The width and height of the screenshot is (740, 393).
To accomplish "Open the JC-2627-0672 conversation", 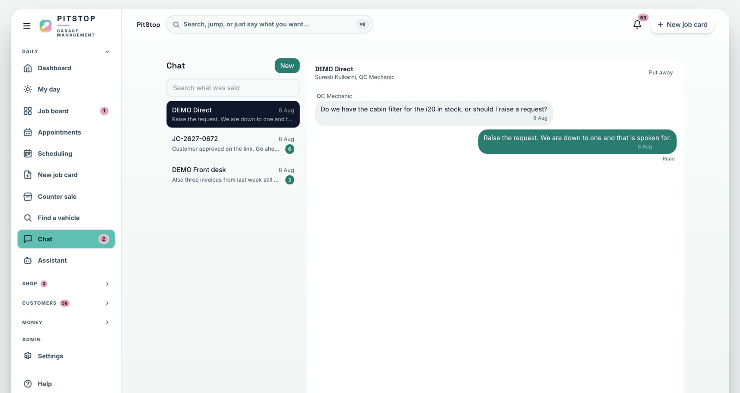I will click(x=233, y=144).
